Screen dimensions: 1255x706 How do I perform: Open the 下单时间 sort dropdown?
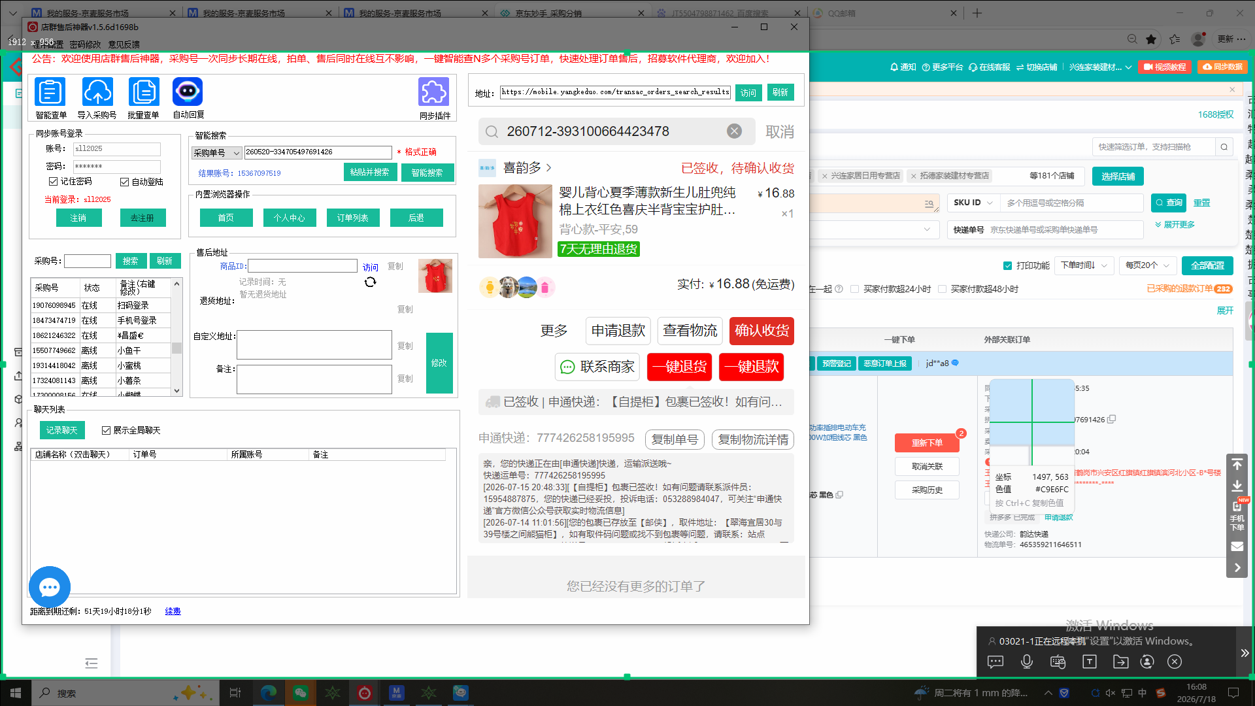[1084, 265]
